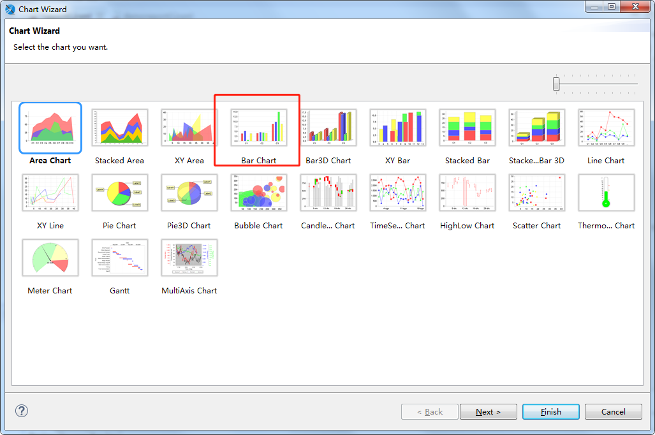Pick the Meter Chart type
The height and width of the screenshot is (435, 655).
(x=50, y=258)
